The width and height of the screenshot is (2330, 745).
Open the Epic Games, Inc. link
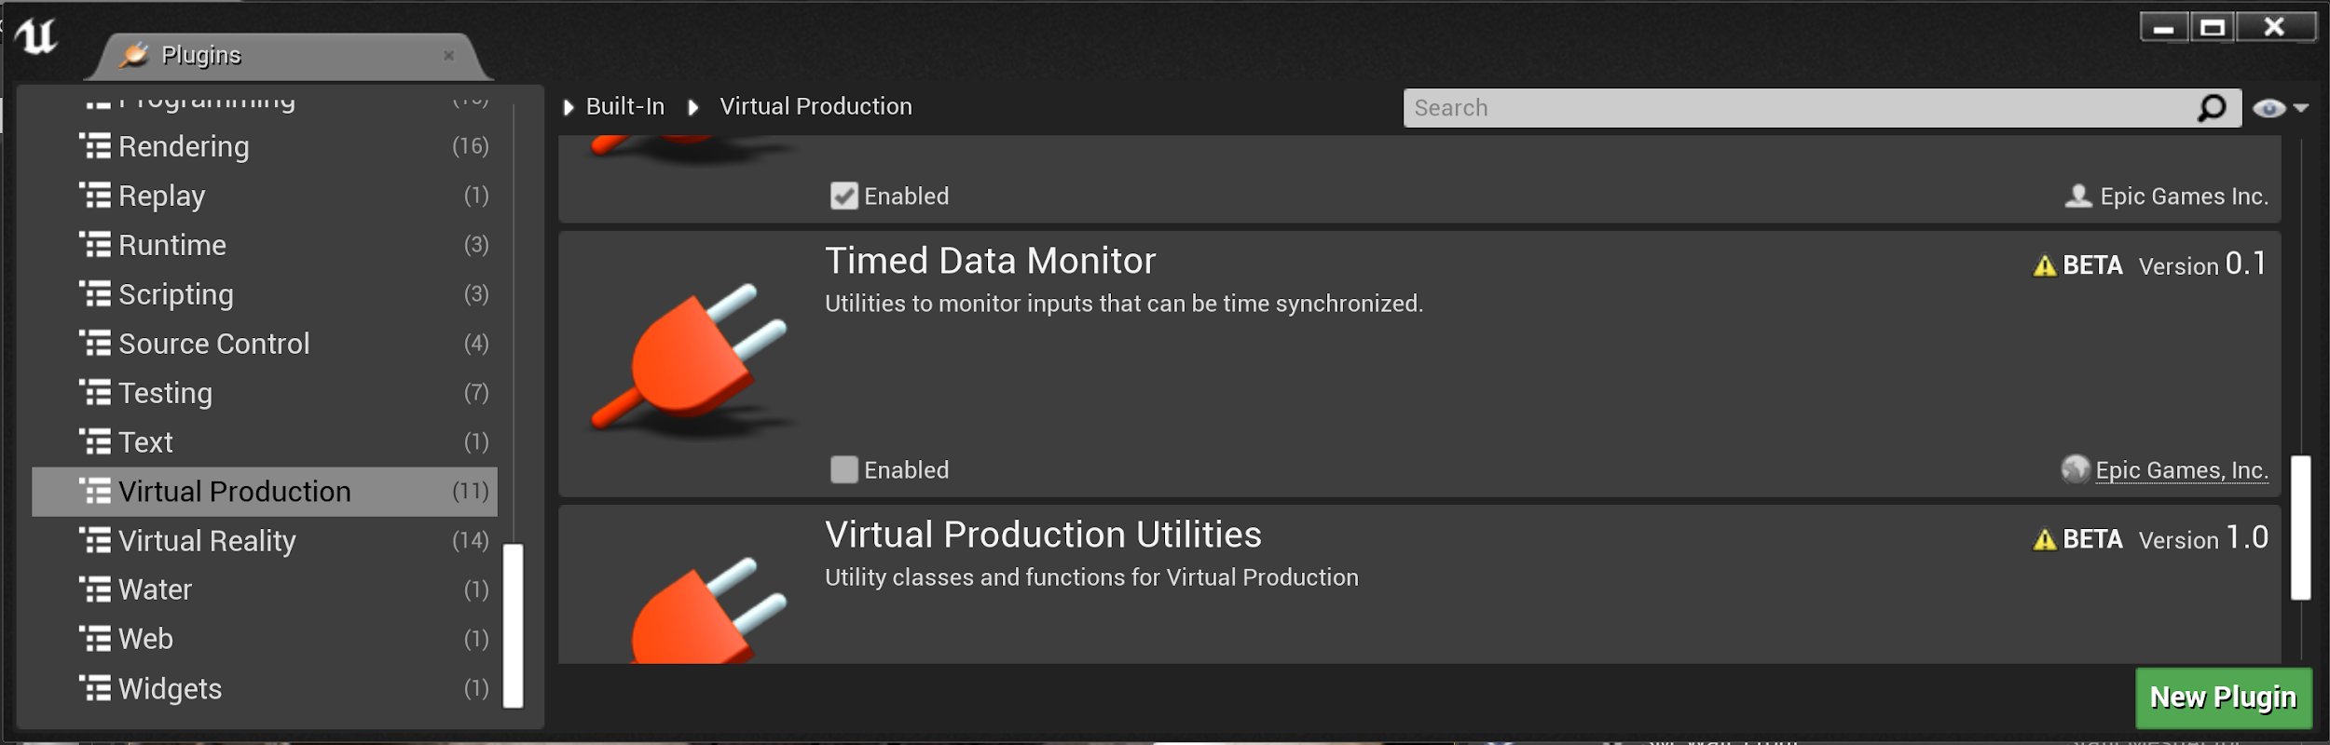point(2181,470)
